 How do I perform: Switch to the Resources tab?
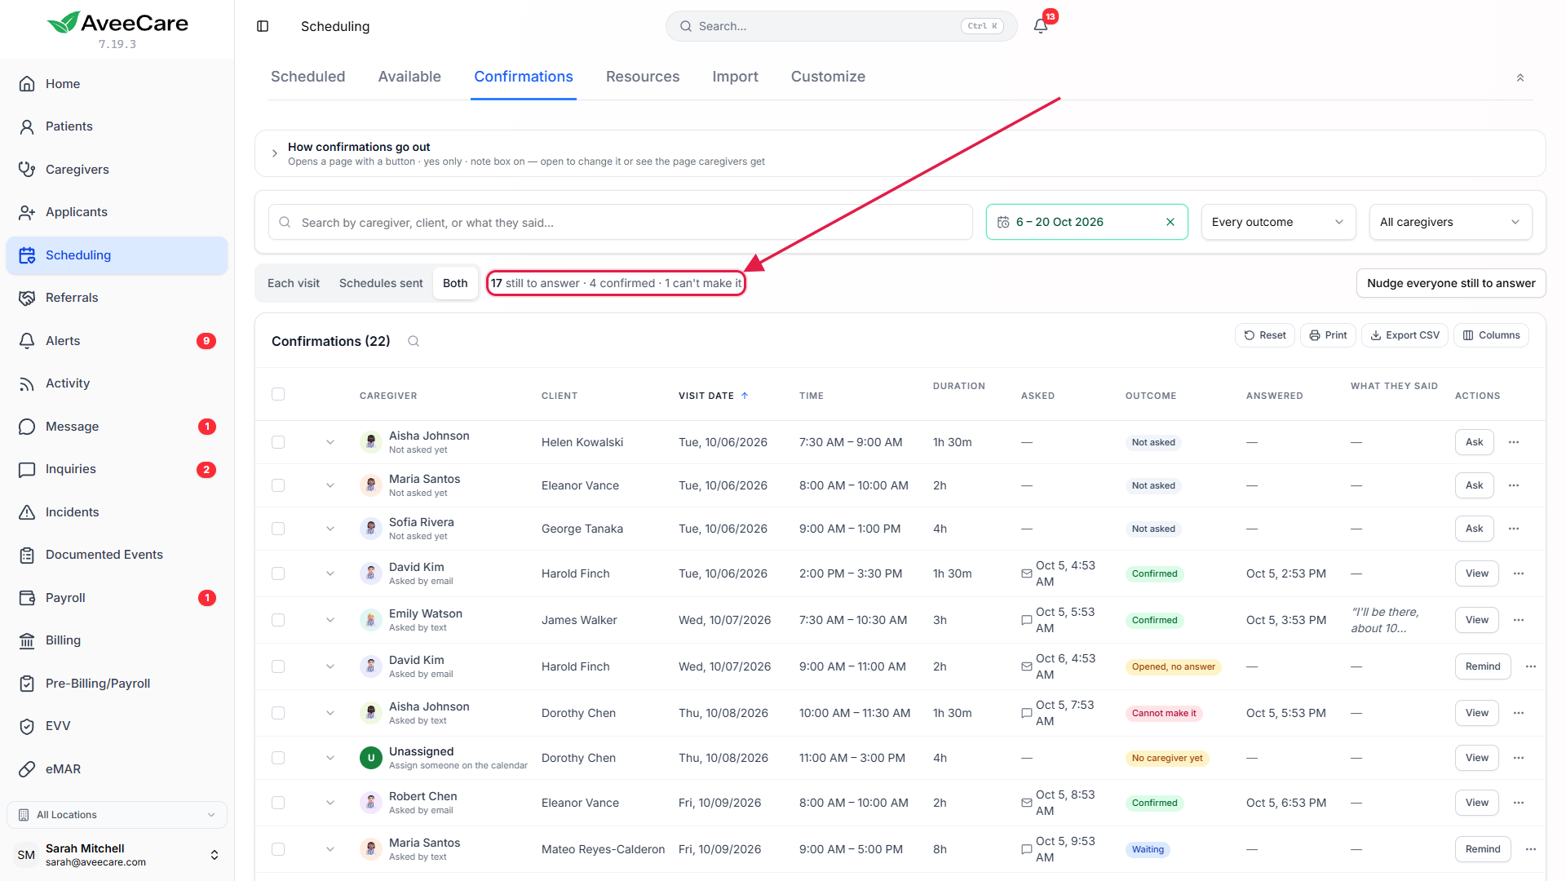(643, 77)
